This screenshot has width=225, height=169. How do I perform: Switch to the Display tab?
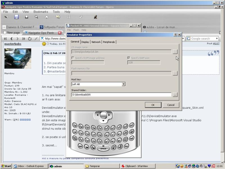coord(85,42)
